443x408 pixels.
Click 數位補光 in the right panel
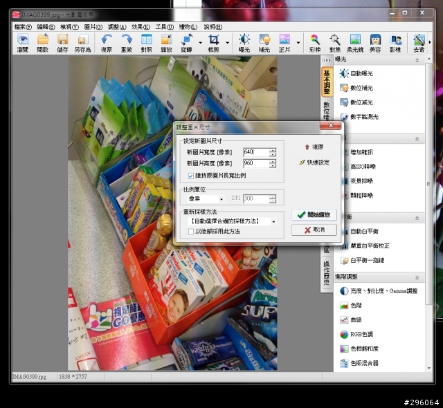[356, 88]
